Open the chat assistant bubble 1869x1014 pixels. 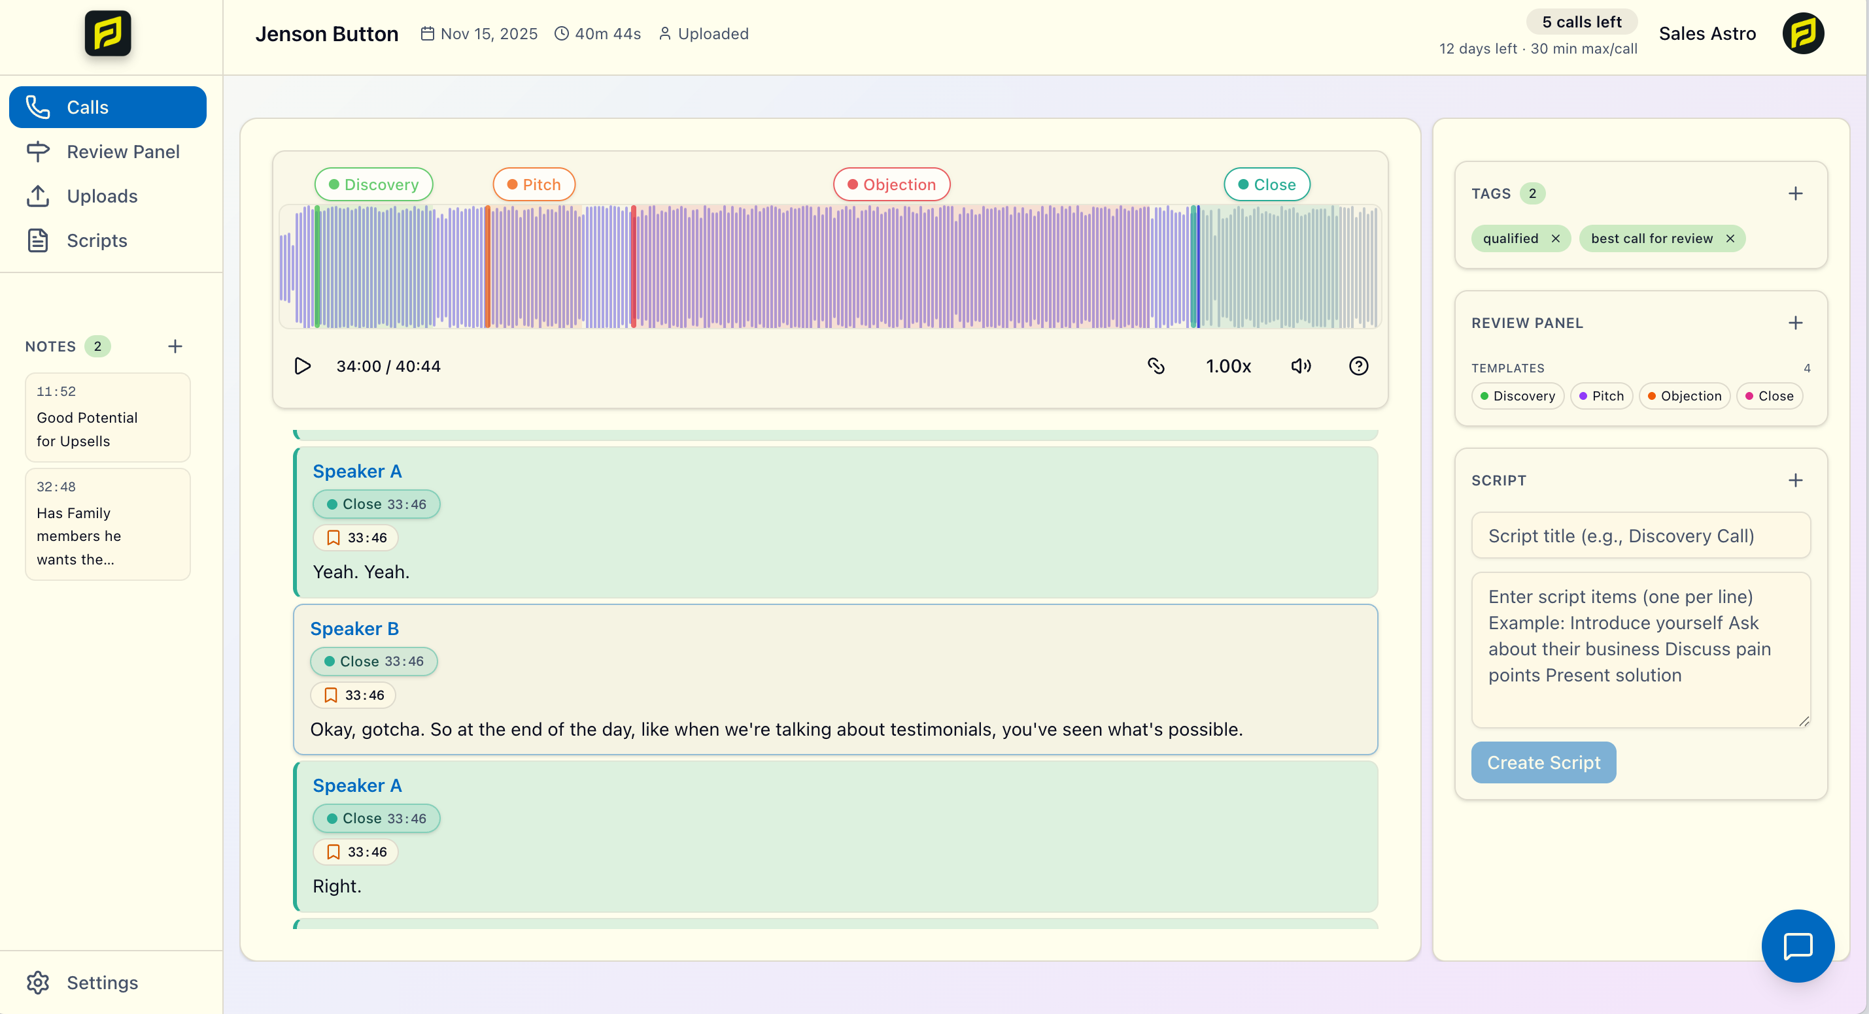point(1798,946)
